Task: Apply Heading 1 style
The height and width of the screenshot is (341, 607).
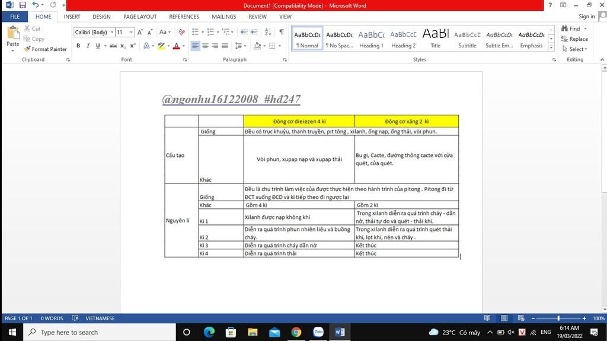Action: point(371,40)
